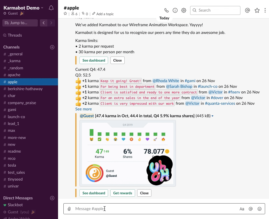Expand the See more link

click(x=84, y=109)
